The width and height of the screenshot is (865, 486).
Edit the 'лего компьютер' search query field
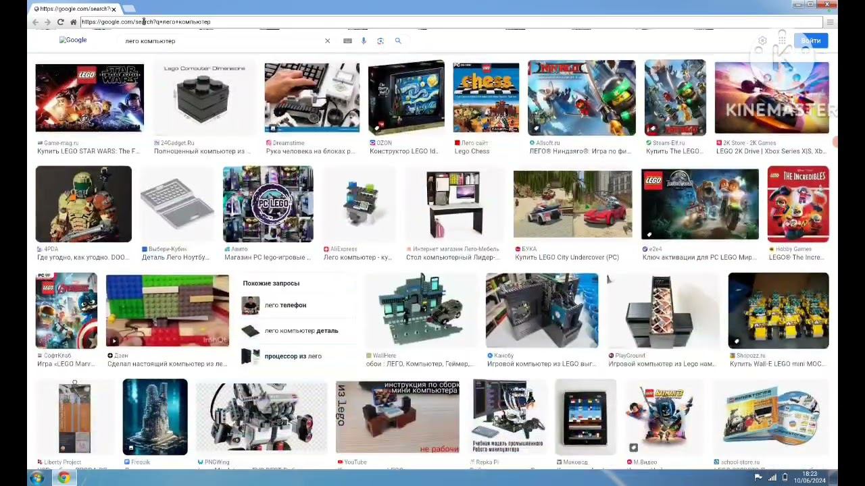[x=222, y=41]
